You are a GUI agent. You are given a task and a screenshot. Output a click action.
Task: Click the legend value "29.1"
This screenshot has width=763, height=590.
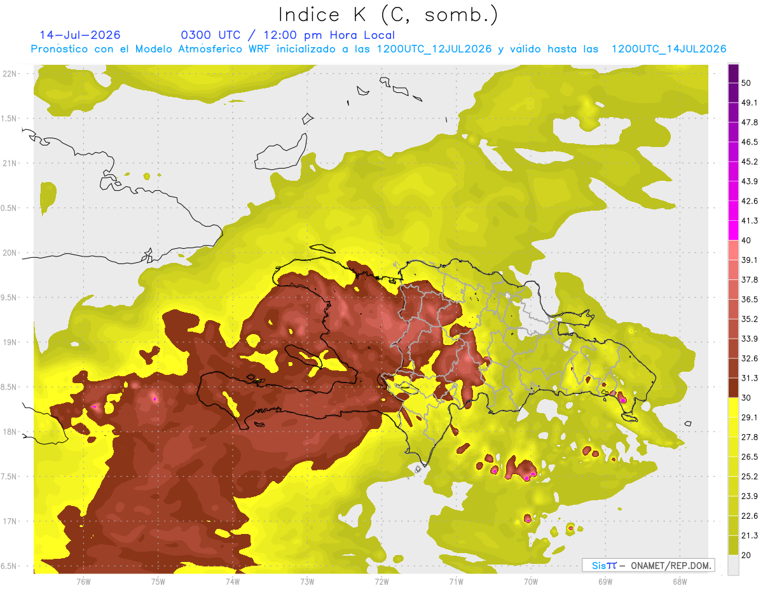(x=749, y=418)
